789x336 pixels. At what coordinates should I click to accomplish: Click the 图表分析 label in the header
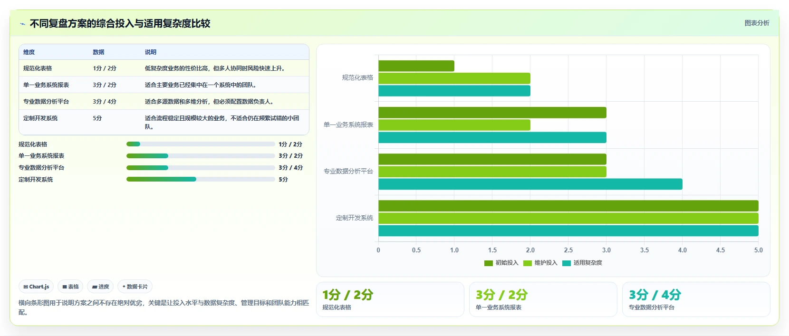757,23
